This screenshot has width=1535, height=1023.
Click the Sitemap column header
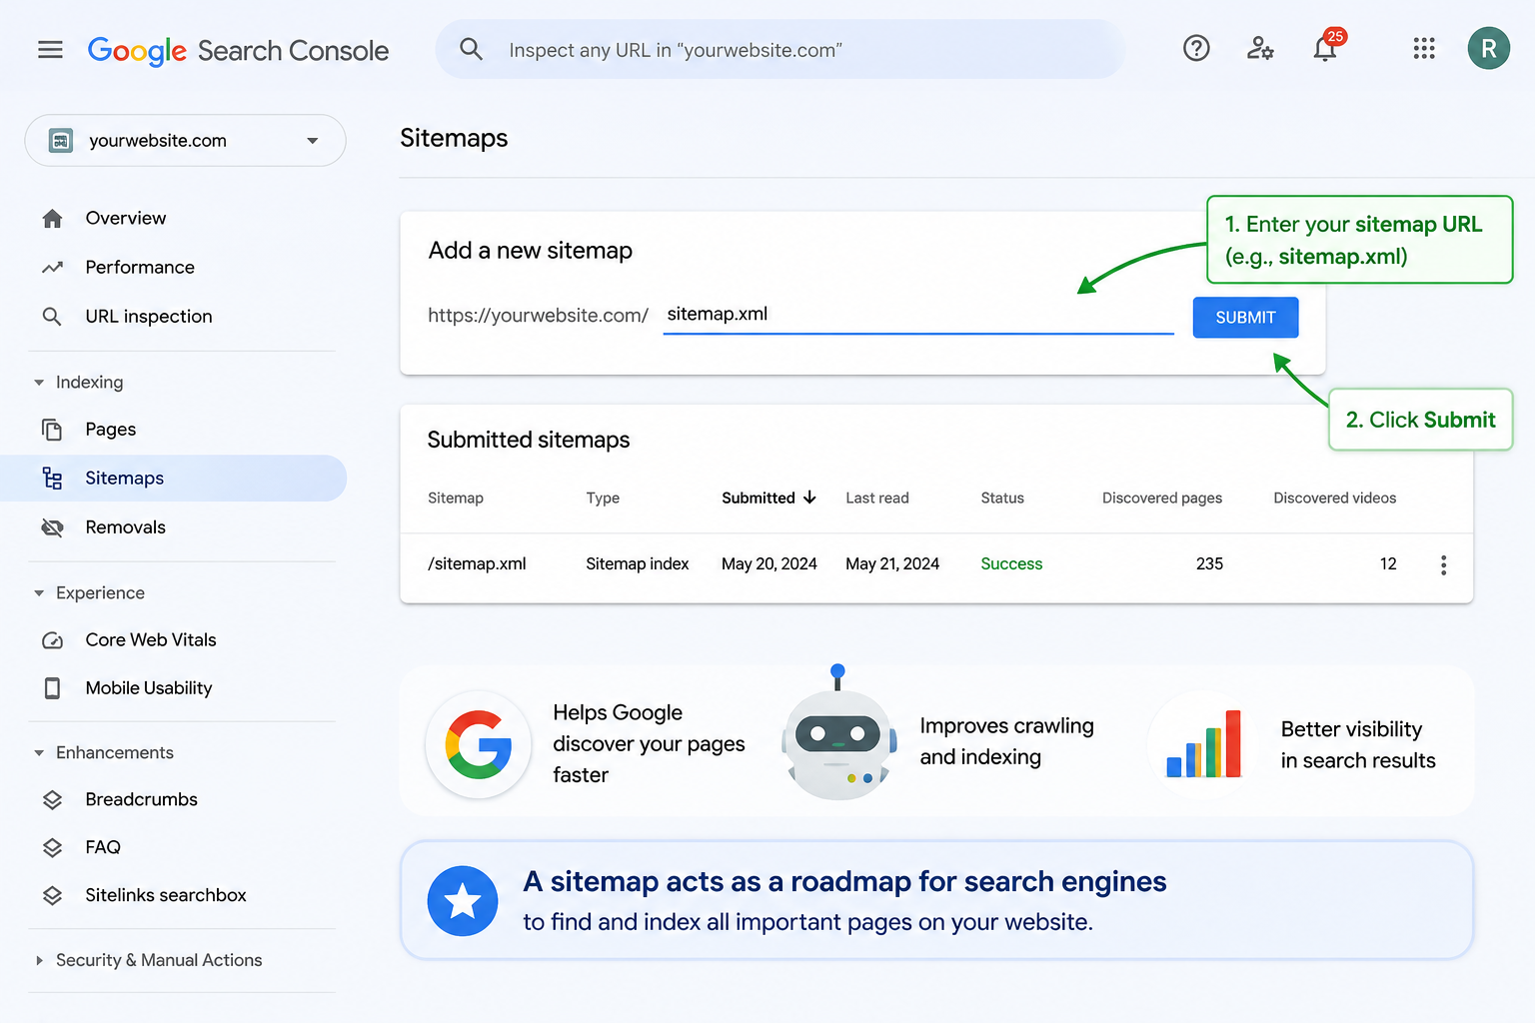[456, 498]
